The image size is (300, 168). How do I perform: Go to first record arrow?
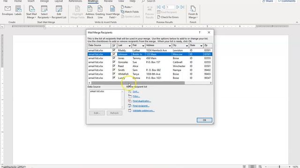(158, 7)
